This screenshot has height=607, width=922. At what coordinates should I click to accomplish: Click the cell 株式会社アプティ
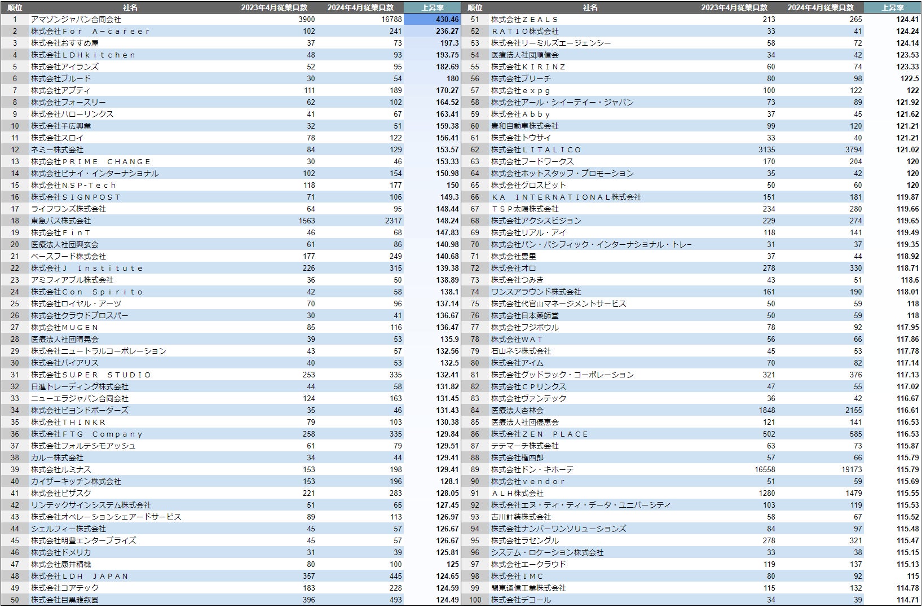coord(61,90)
